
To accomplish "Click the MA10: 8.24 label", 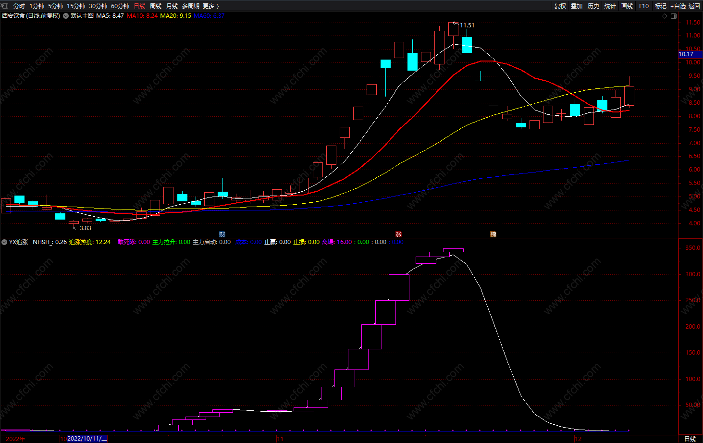I will click(142, 16).
